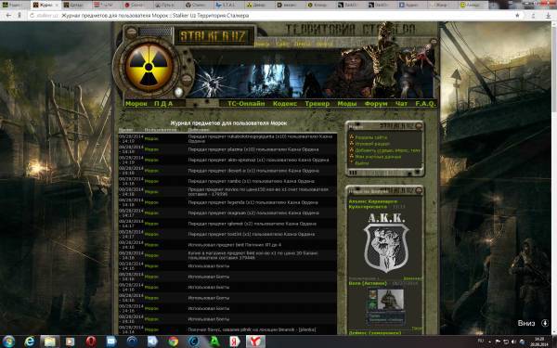Open File Explorer folder in taskbar
Viewport: 557px width, 348px height.
coord(50,342)
